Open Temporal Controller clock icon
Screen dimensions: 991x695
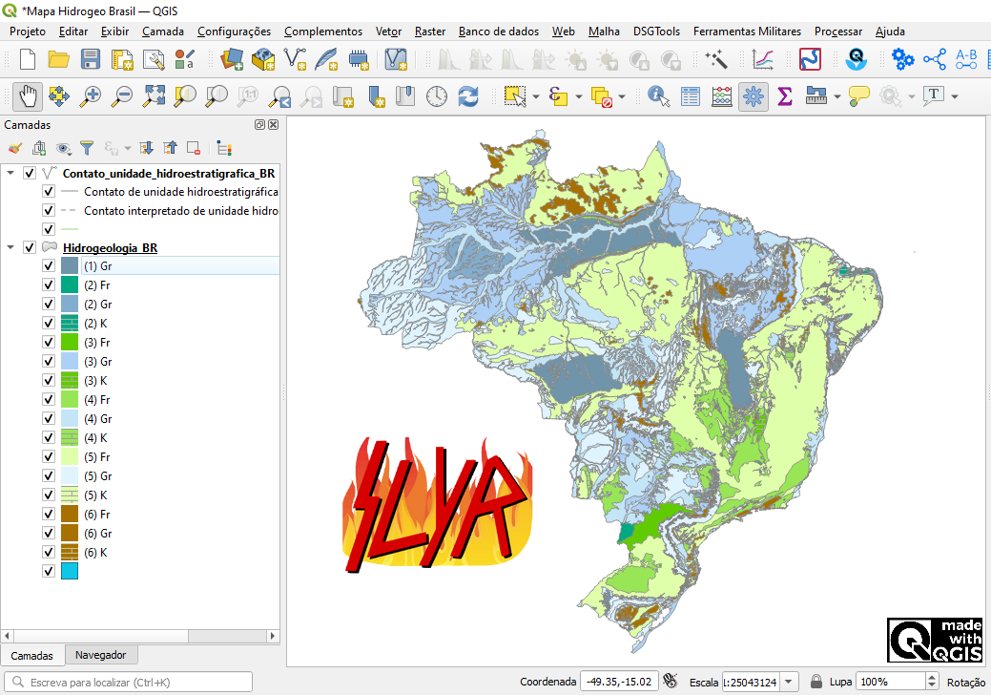click(x=437, y=96)
